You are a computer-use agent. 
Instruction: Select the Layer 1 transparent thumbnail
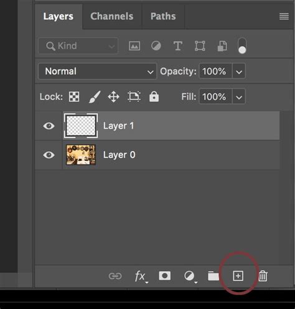[81, 126]
